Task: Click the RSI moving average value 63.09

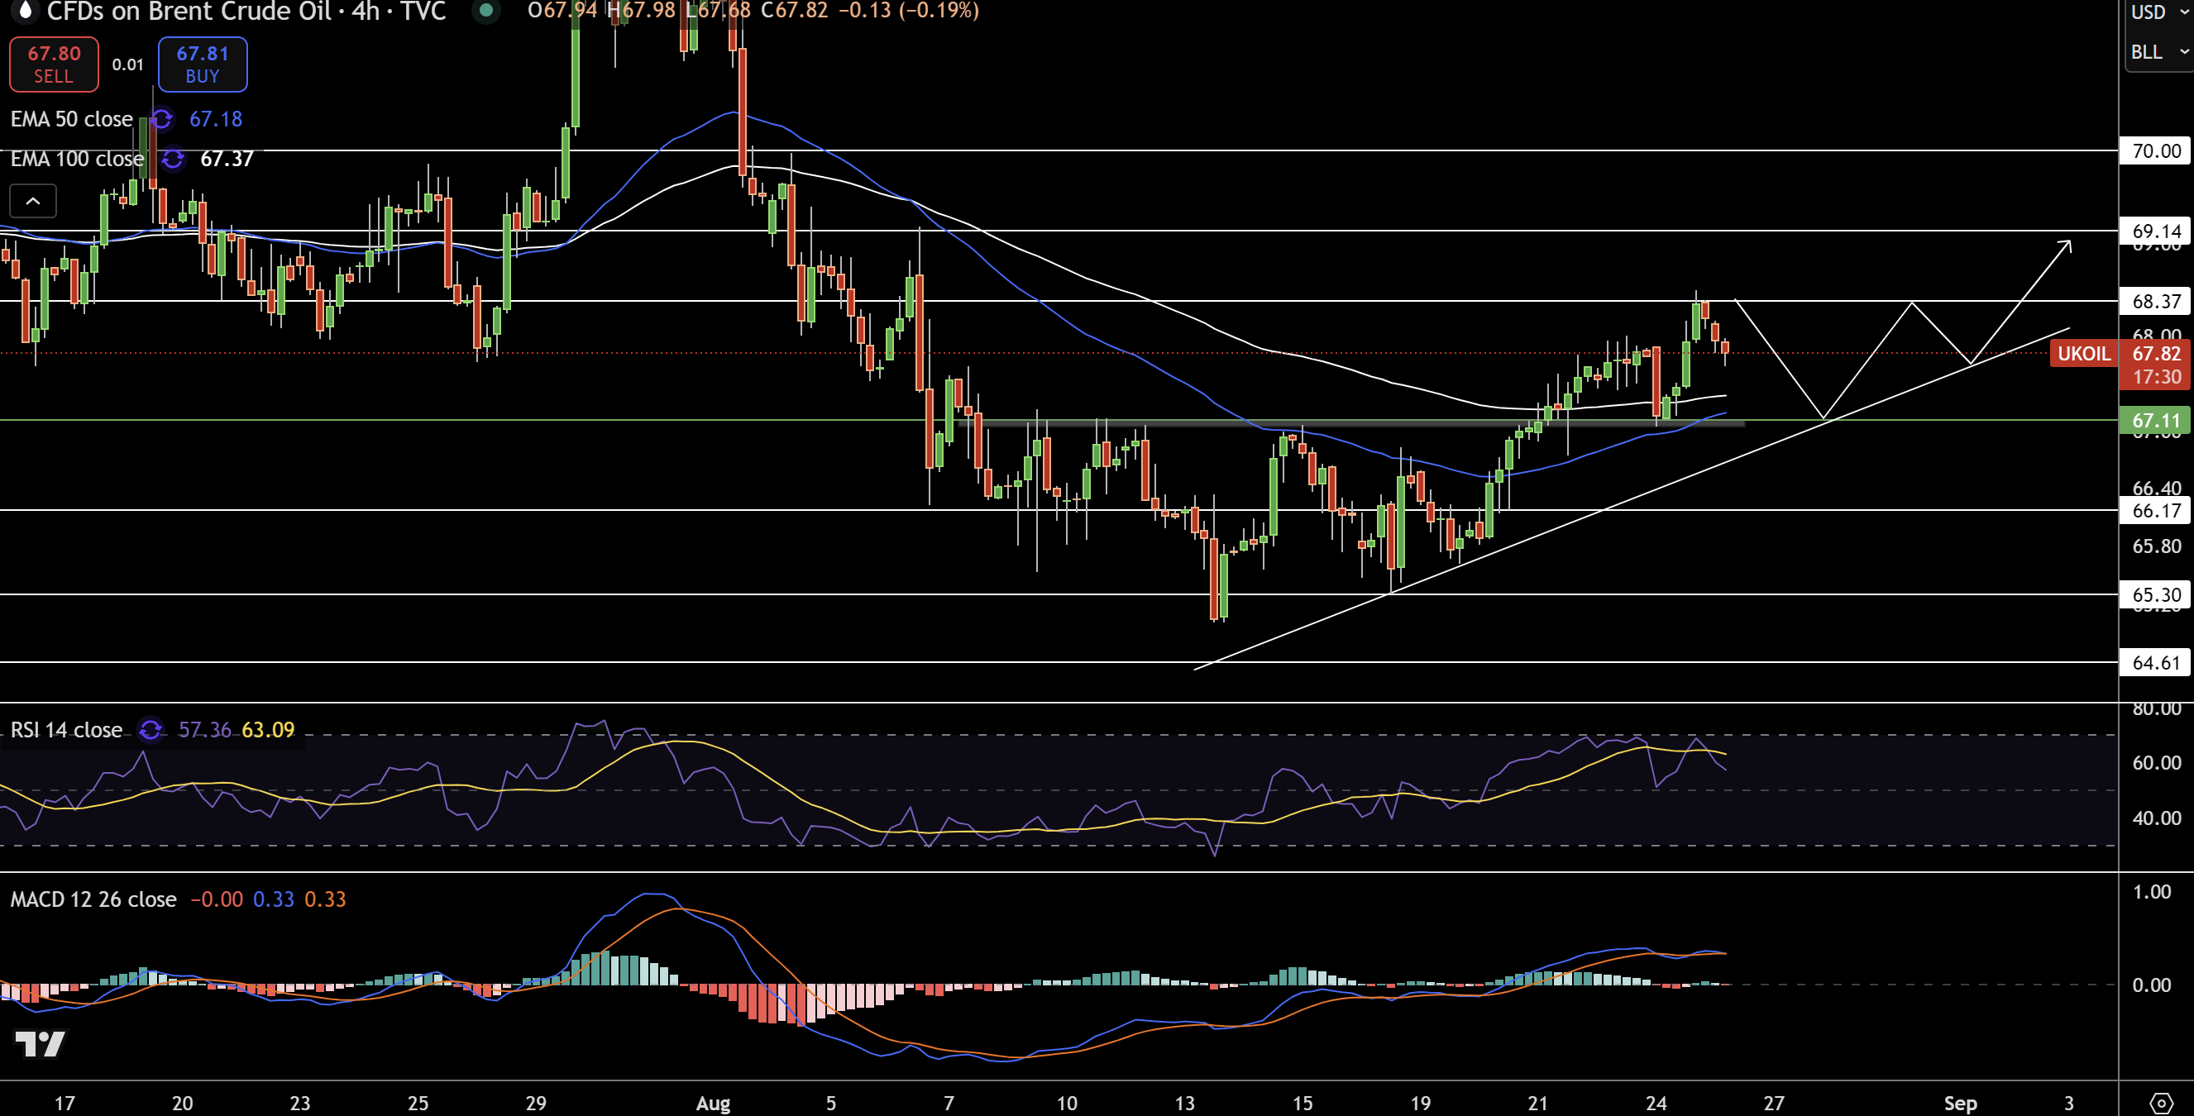Action: [x=268, y=731]
